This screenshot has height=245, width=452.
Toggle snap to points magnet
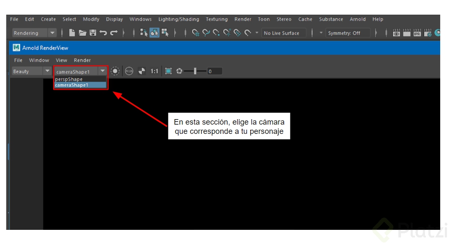pyautogui.click(x=216, y=33)
